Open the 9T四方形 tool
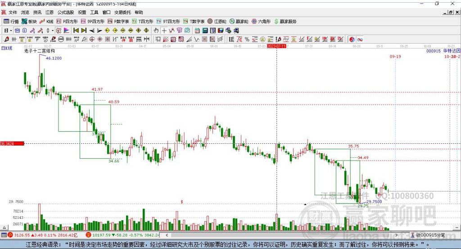Viewport: 461px width, 249px height. pyautogui.click(x=168, y=22)
